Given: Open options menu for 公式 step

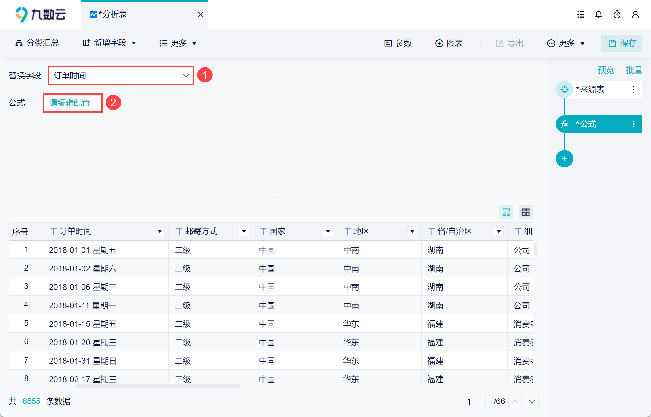Looking at the screenshot, I should pos(634,124).
